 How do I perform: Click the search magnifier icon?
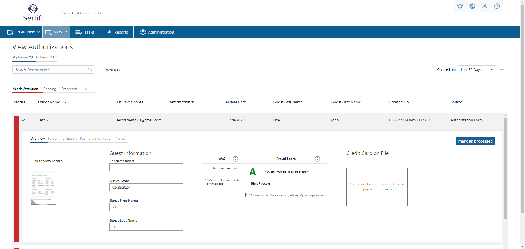click(x=90, y=69)
